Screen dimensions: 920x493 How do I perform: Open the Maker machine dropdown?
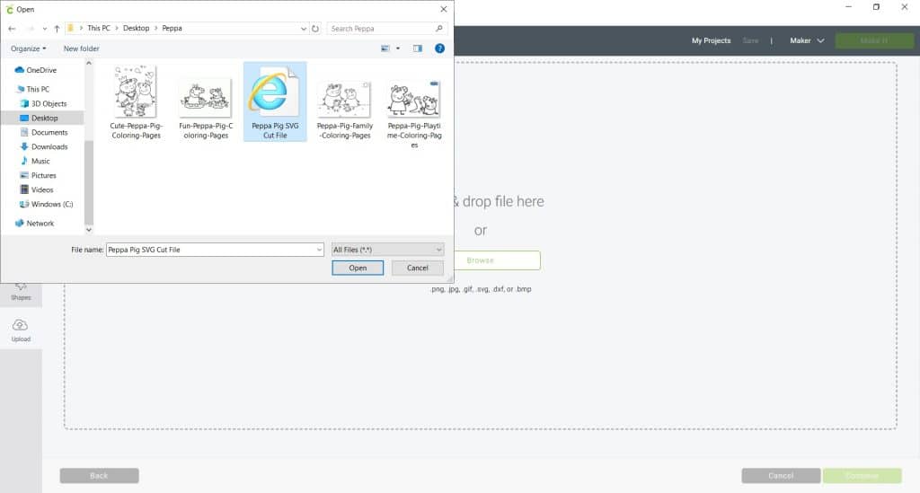(x=807, y=40)
